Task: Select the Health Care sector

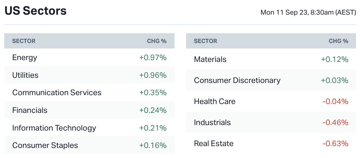Action: click(x=215, y=101)
